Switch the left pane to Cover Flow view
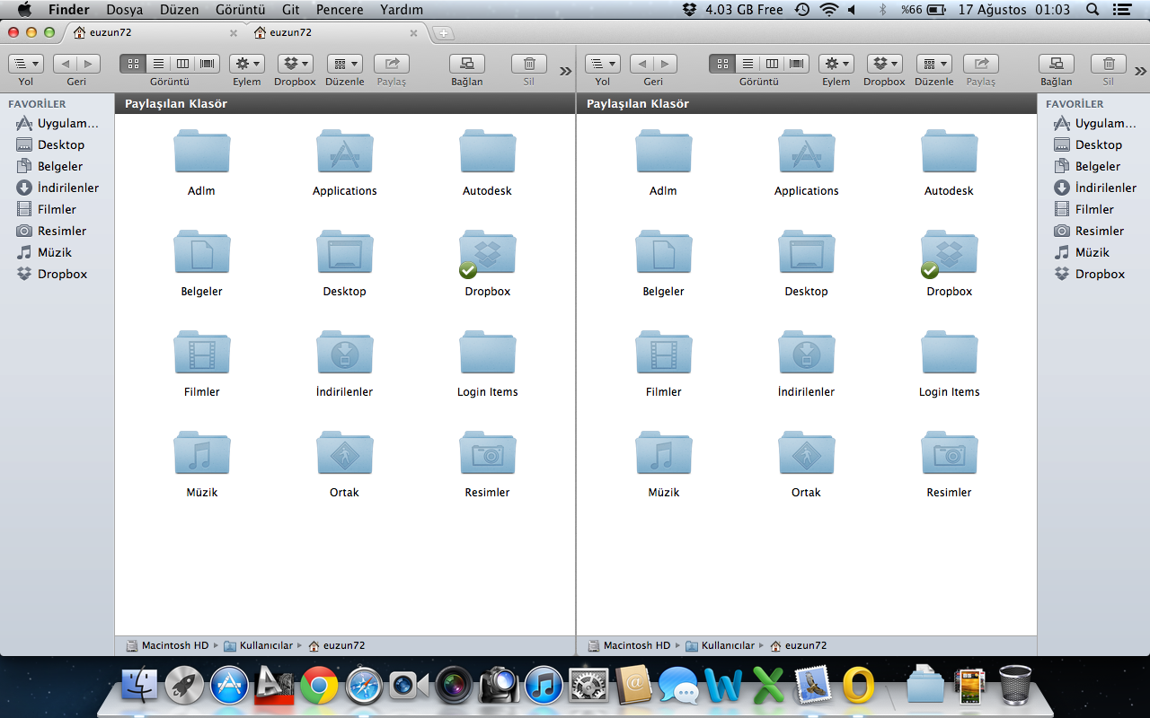Viewport: 1150px width, 718px height. point(208,64)
